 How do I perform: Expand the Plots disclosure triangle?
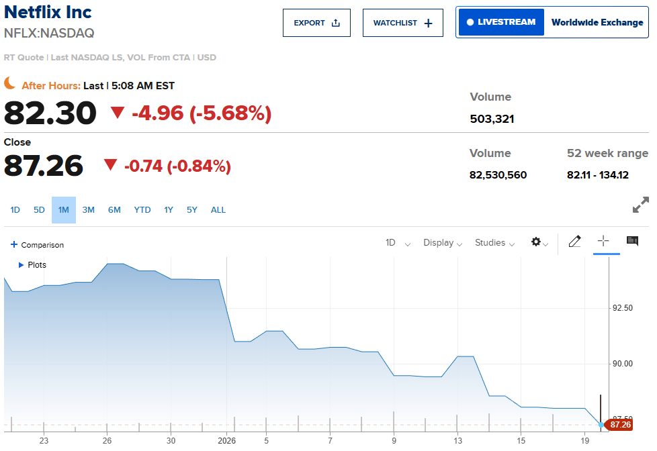pyautogui.click(x=21, y=265)
